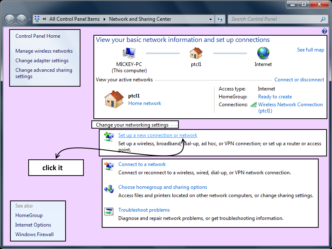The image size is (332, 249).
Task: Click the search magnifier icon
Action: (323, 19)
